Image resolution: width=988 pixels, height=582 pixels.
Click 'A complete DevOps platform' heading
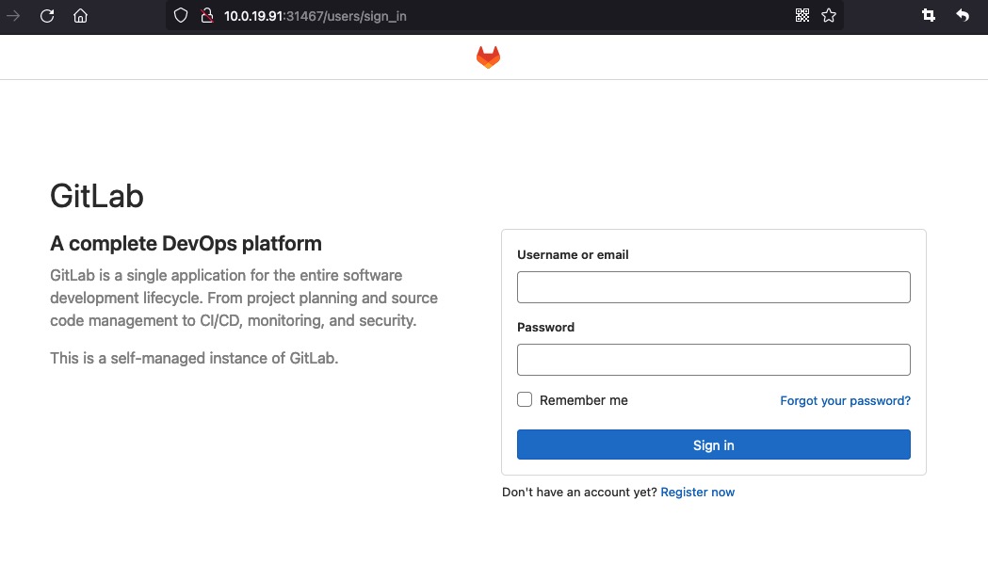pos(186,244)
